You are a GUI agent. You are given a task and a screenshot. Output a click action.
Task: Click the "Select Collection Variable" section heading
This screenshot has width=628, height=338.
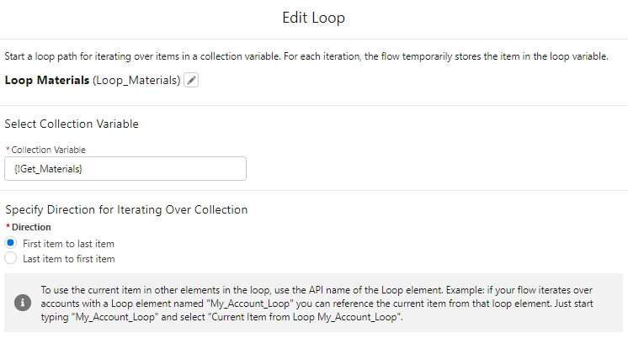(72, 124)
